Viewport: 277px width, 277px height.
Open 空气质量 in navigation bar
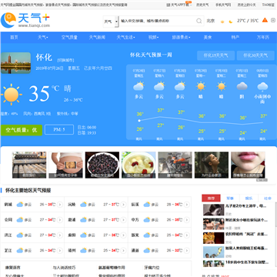pyautogui.click(x=69, y=38)
